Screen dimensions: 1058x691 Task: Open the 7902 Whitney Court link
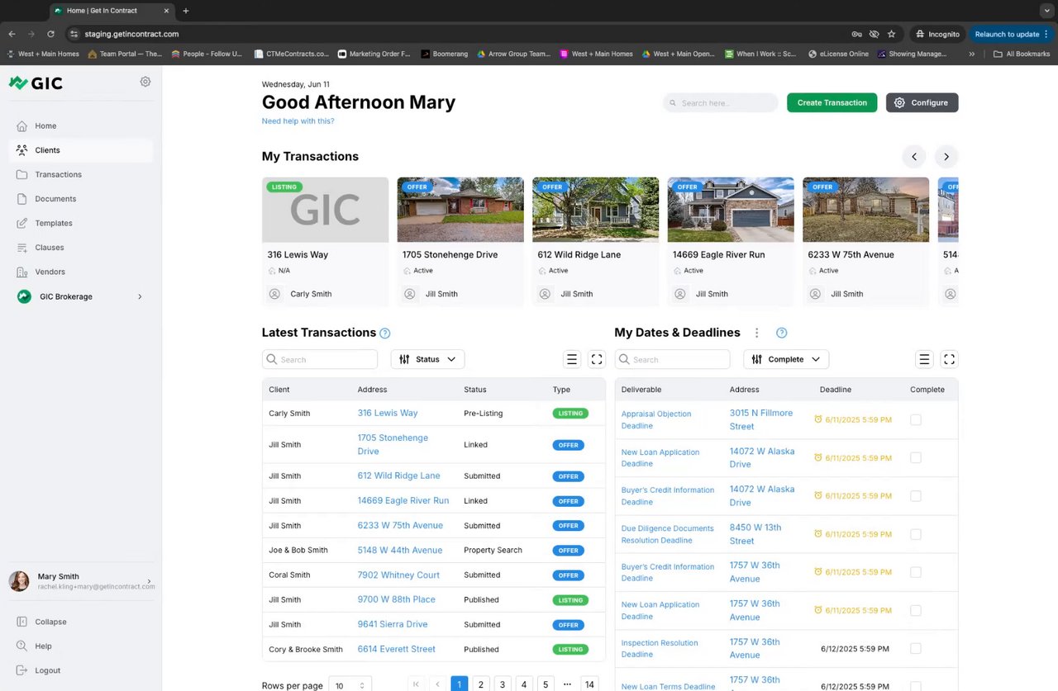point(398,575)
